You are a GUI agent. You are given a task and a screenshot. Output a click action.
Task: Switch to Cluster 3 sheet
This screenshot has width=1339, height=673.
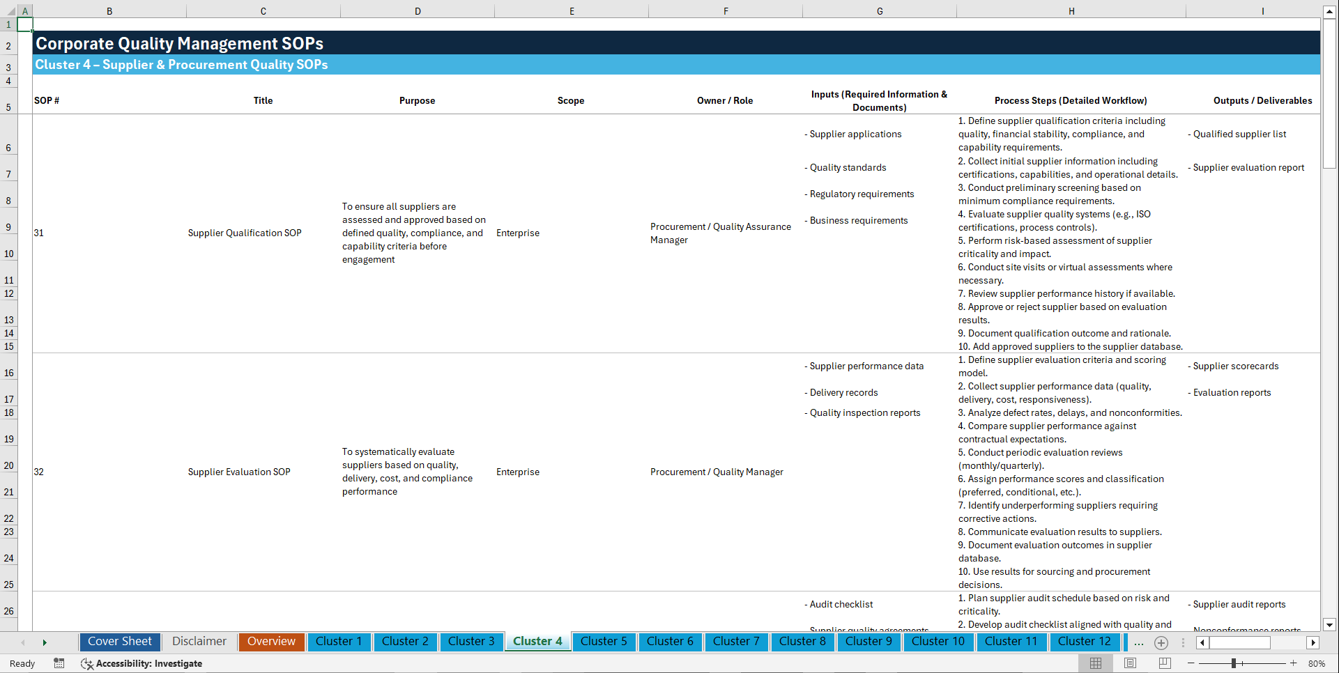(471, 642)
